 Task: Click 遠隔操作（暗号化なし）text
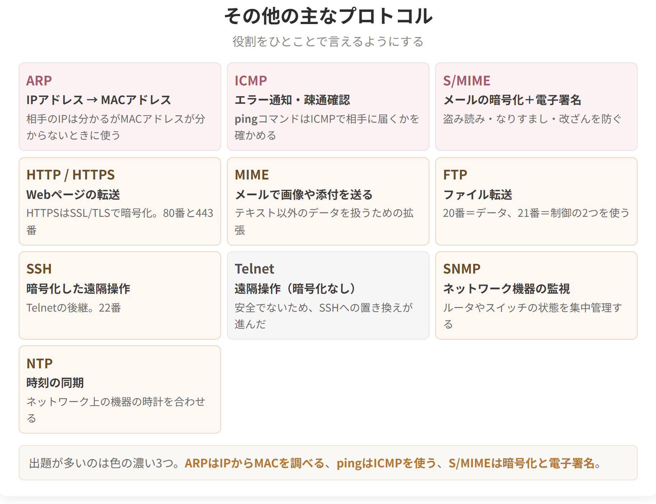pyautogui.click(x=295, y=289)
